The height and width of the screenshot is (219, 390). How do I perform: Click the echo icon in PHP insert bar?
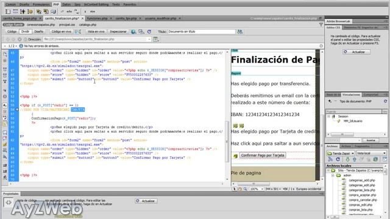[x=69, y=12]
